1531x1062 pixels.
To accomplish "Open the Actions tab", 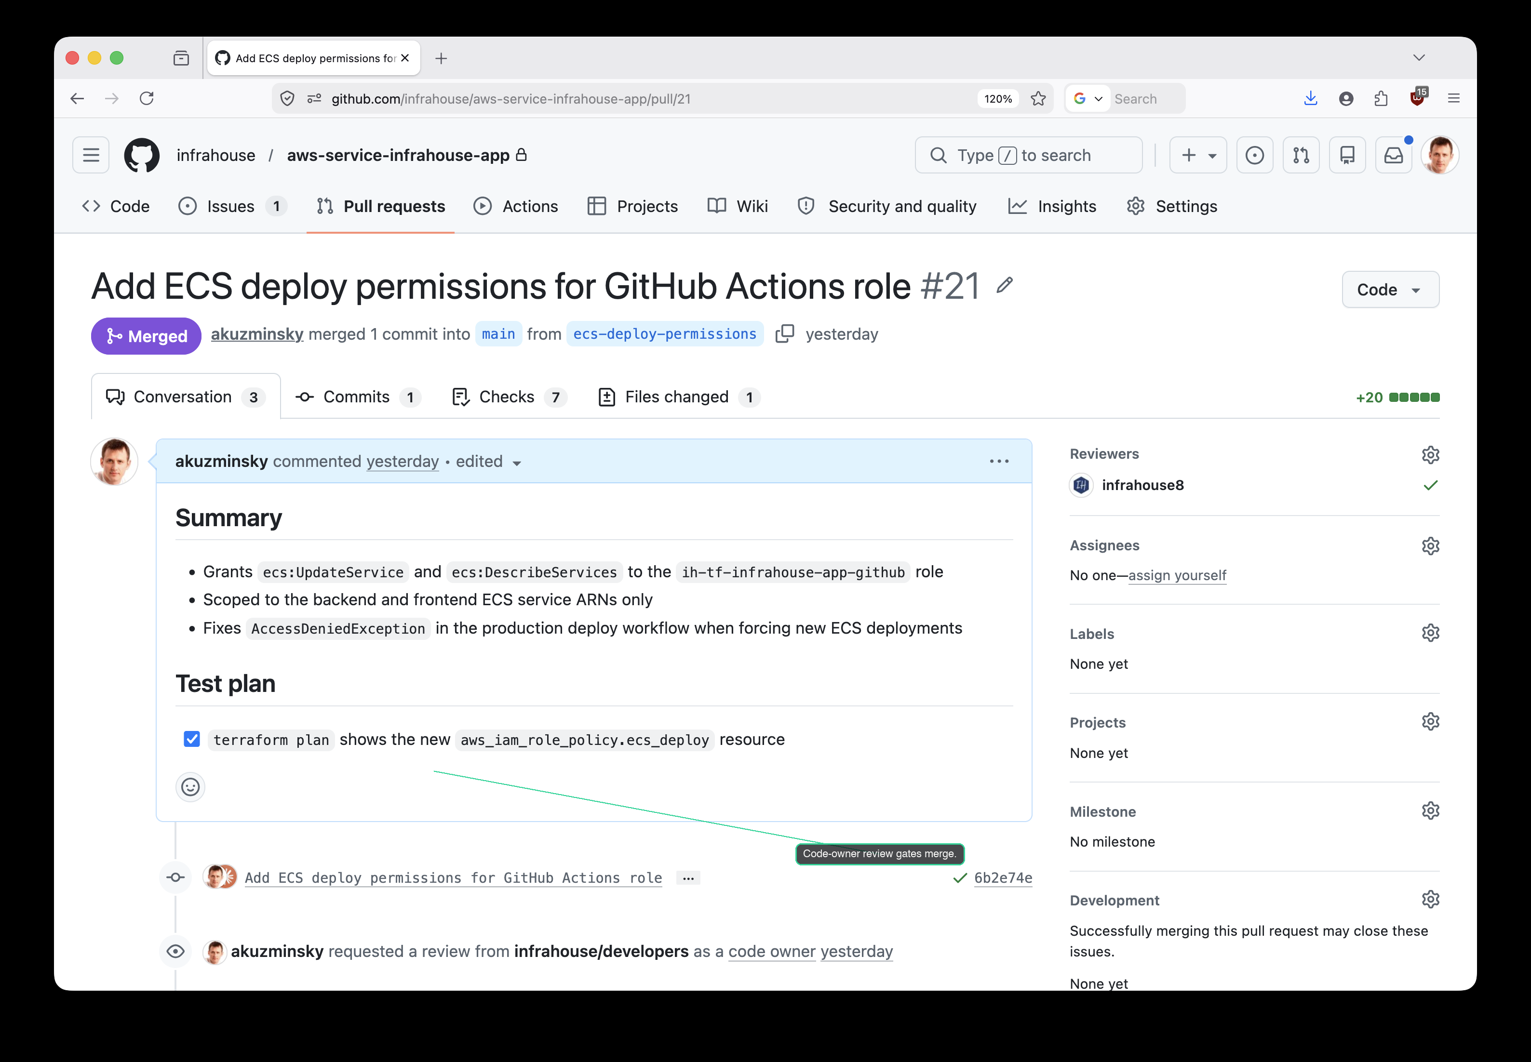I will coord(516,206).
